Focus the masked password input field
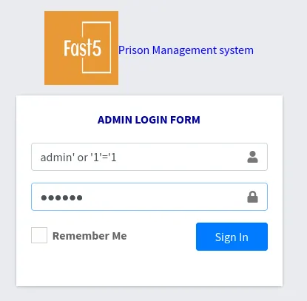 tap(149, 197)
